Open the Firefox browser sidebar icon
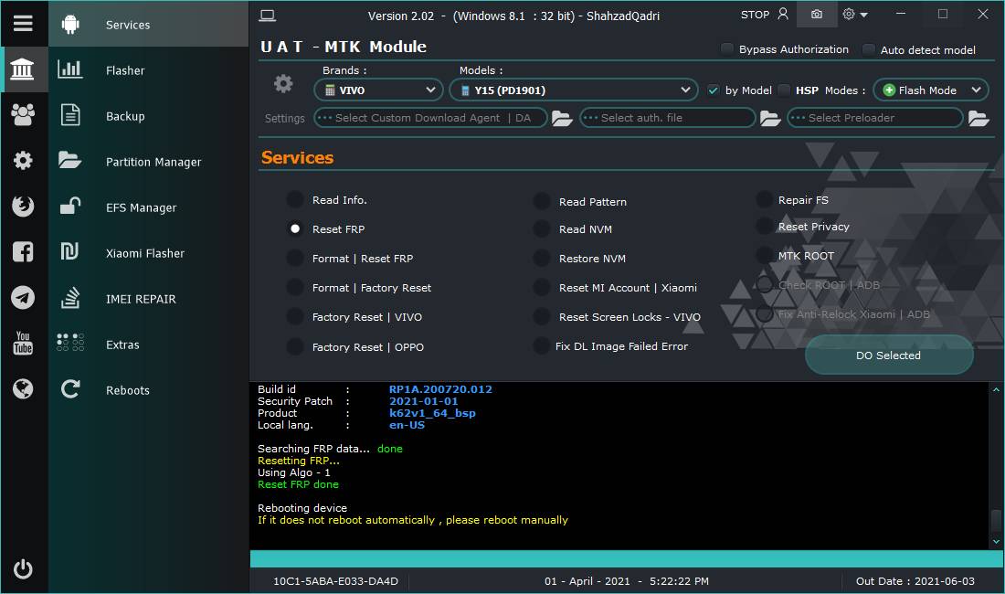Viewport: 1005px width, 594px height. click(23, 206)
